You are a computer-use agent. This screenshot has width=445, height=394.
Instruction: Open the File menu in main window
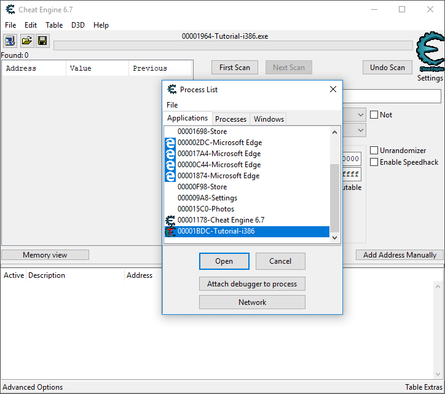click(x=10, y=25)
